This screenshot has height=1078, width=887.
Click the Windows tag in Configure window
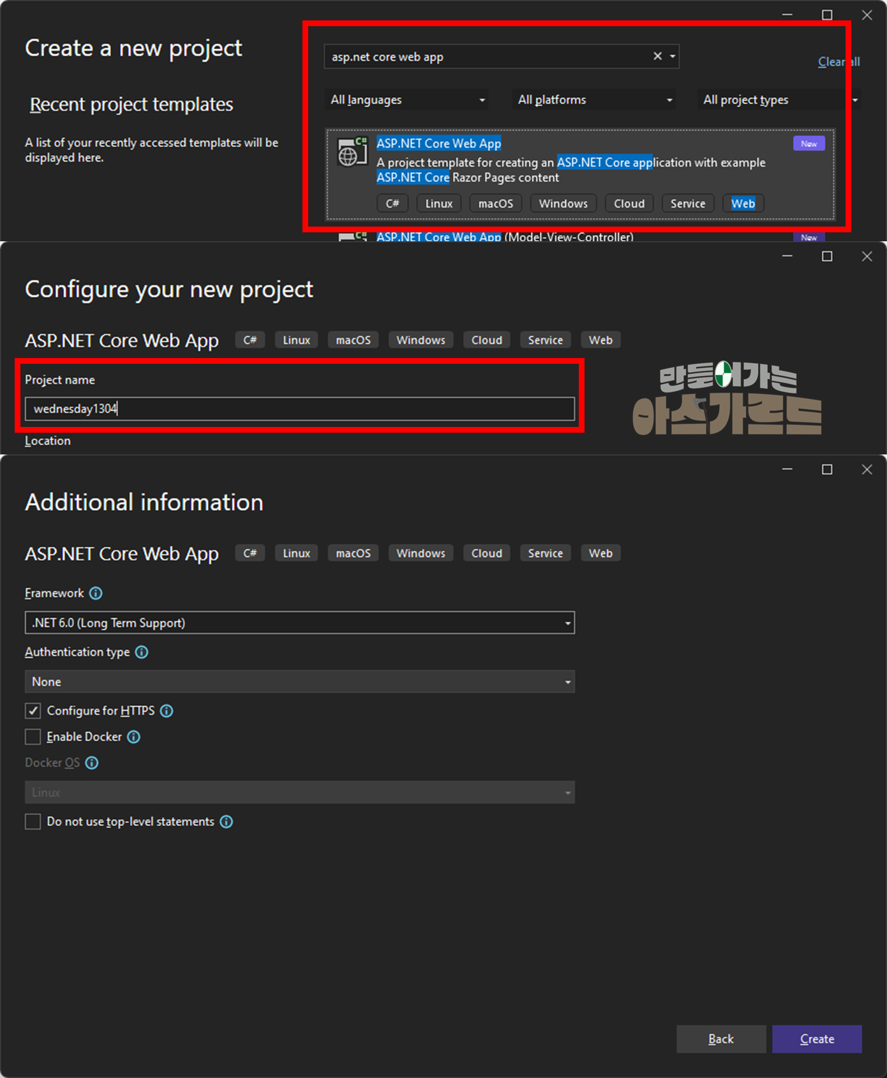tap(421, 340)
